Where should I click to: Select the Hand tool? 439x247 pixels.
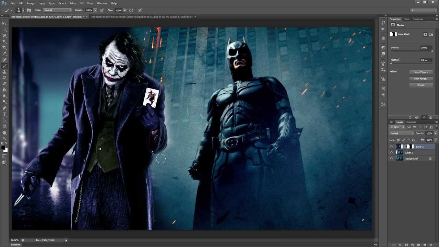(4, 132)
